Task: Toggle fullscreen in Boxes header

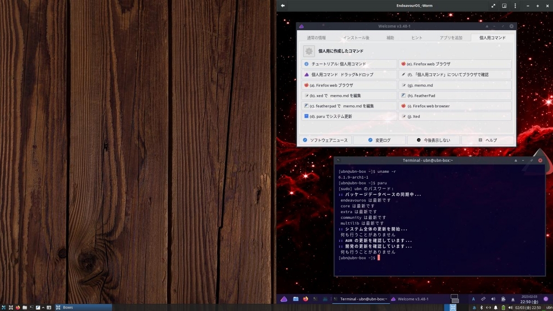Action: 494,6
